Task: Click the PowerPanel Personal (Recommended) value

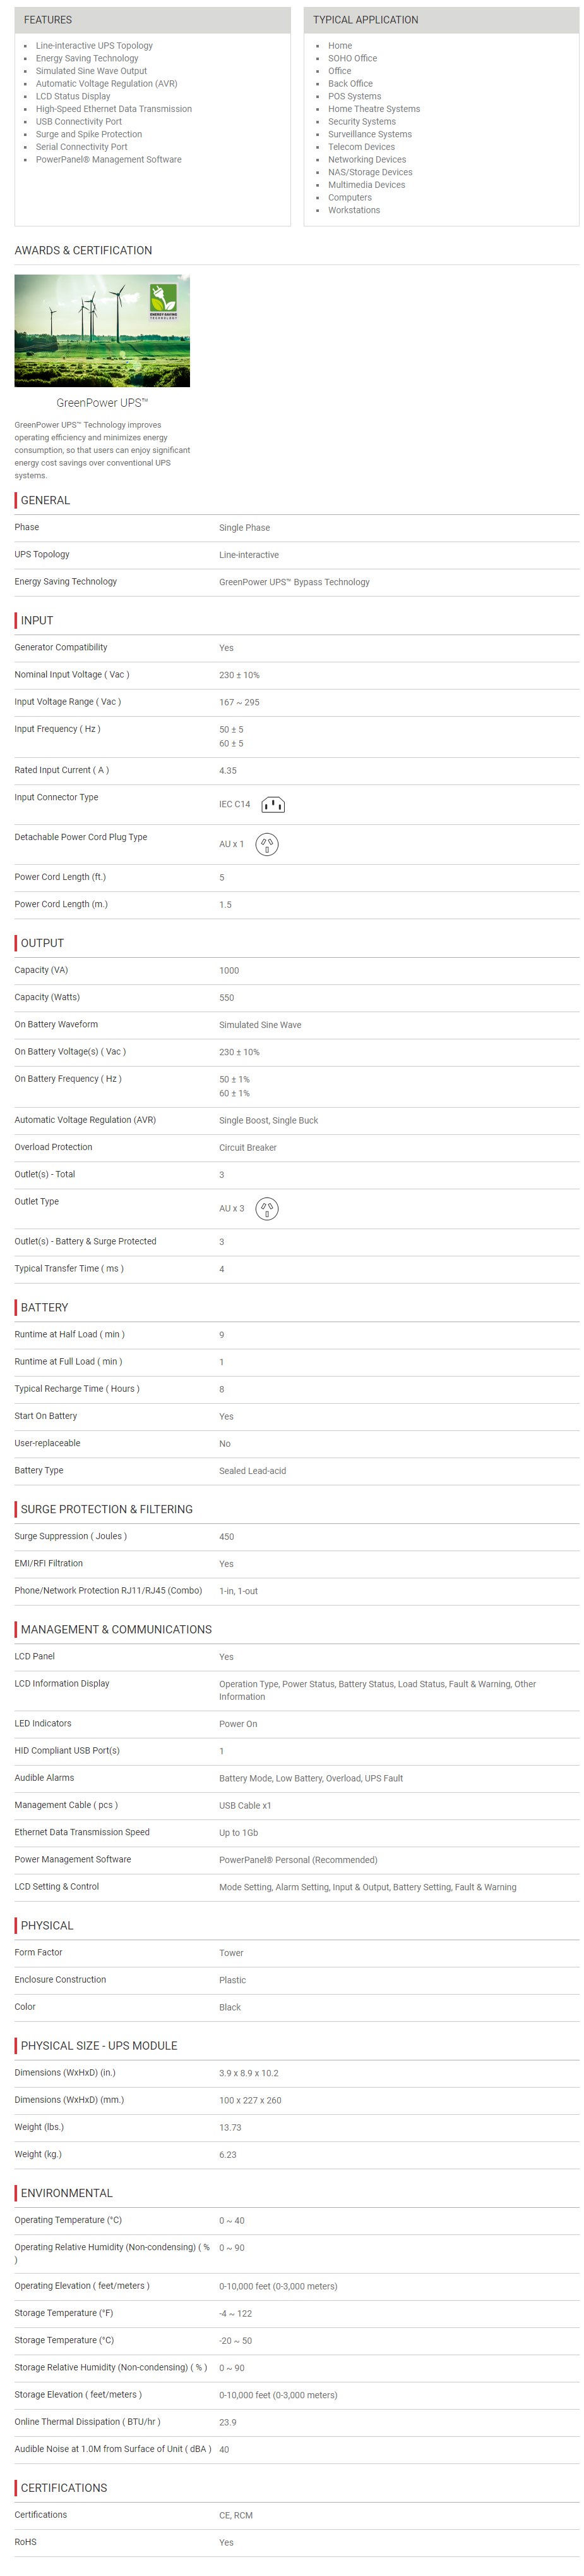Action: point(299,1861)
